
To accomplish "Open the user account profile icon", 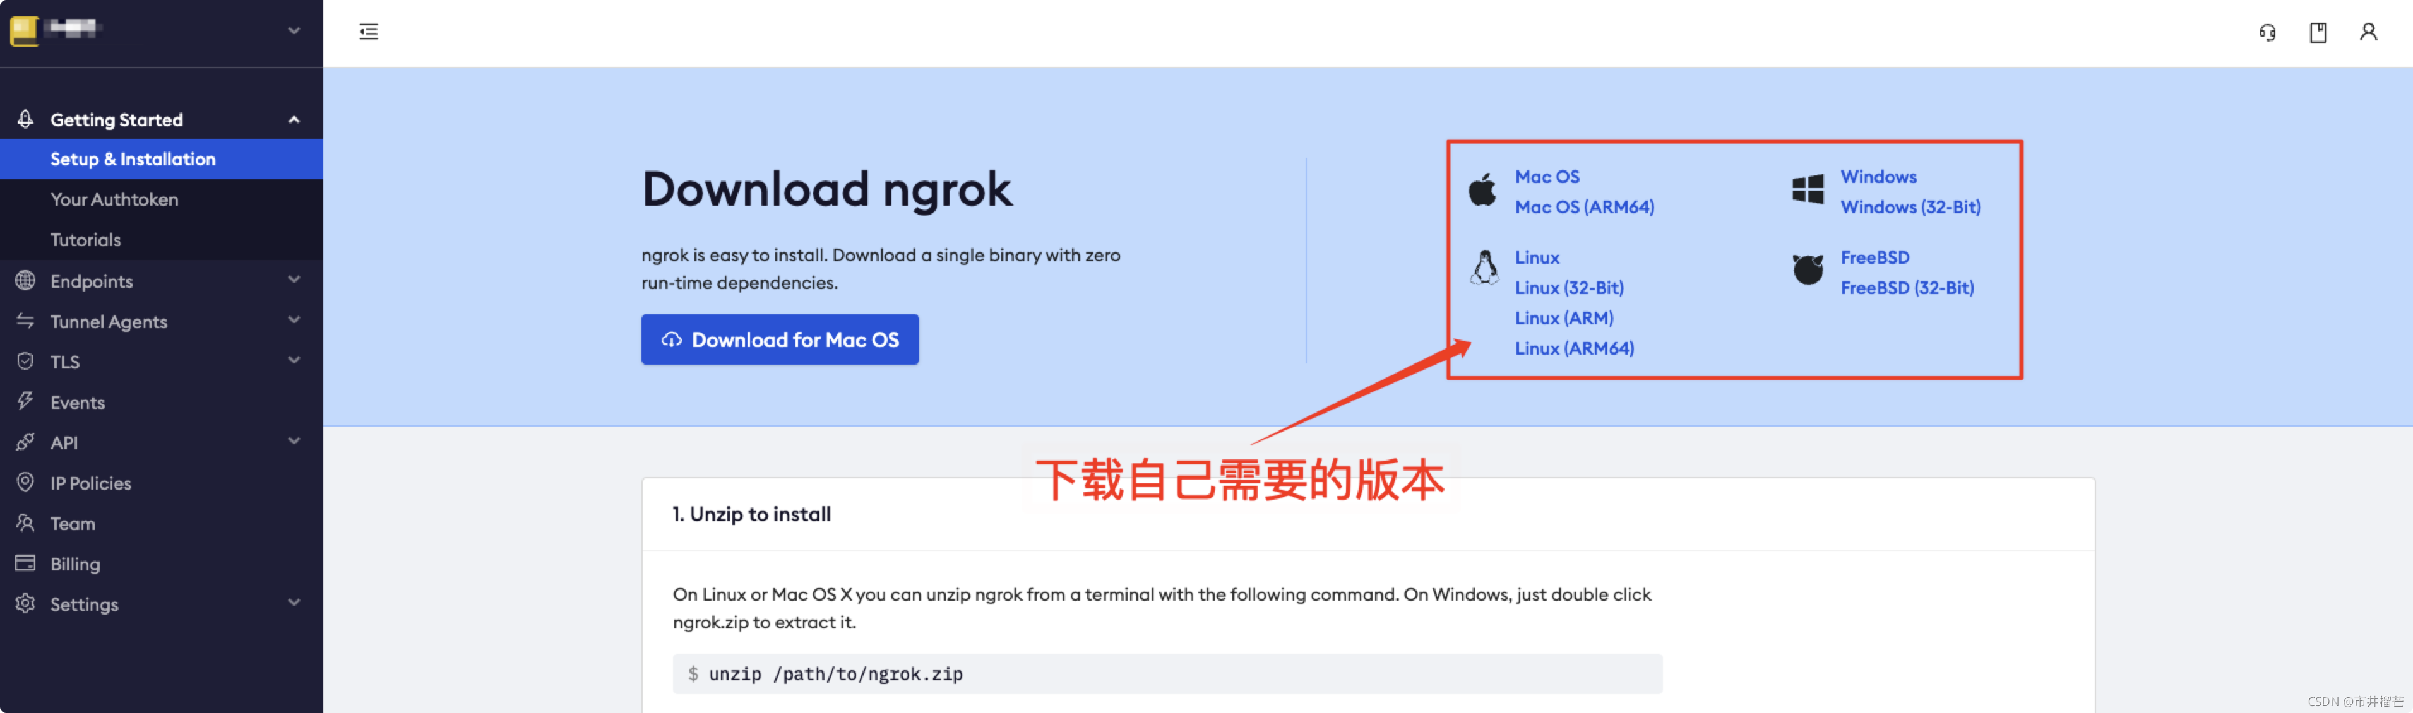I will click(x=2368, y=33).
